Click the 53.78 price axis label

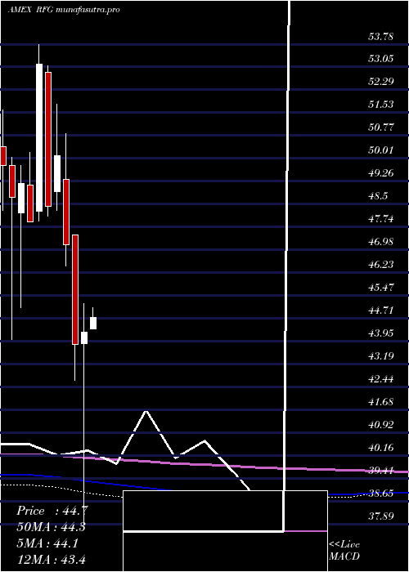pyautogui.click(x=381, y=36)
